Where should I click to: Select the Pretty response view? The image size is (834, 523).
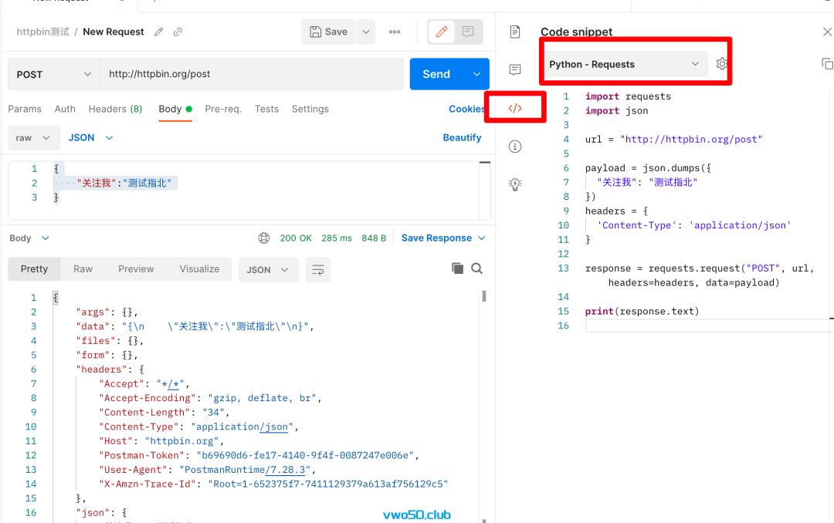(x=34, y=269)
